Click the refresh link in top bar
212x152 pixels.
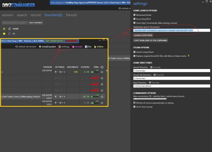pos(124,9)
